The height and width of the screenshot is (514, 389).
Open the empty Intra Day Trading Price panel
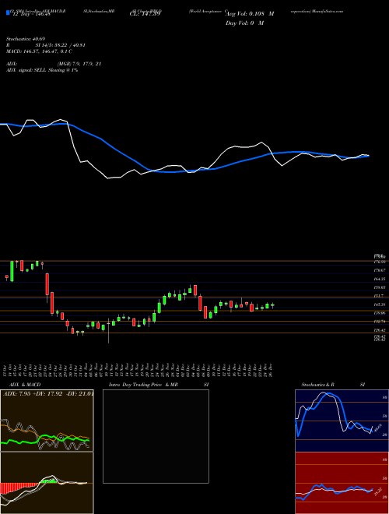coord(156,436)
